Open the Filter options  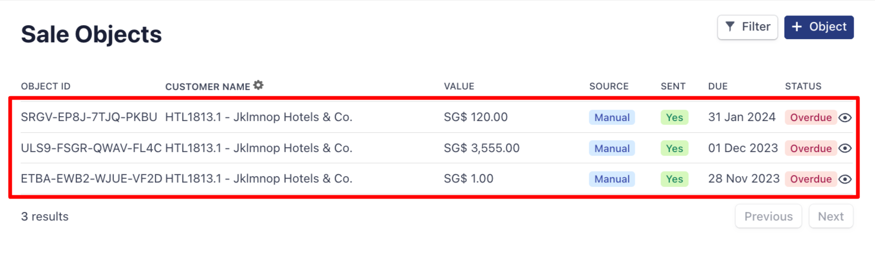point(747,27)
